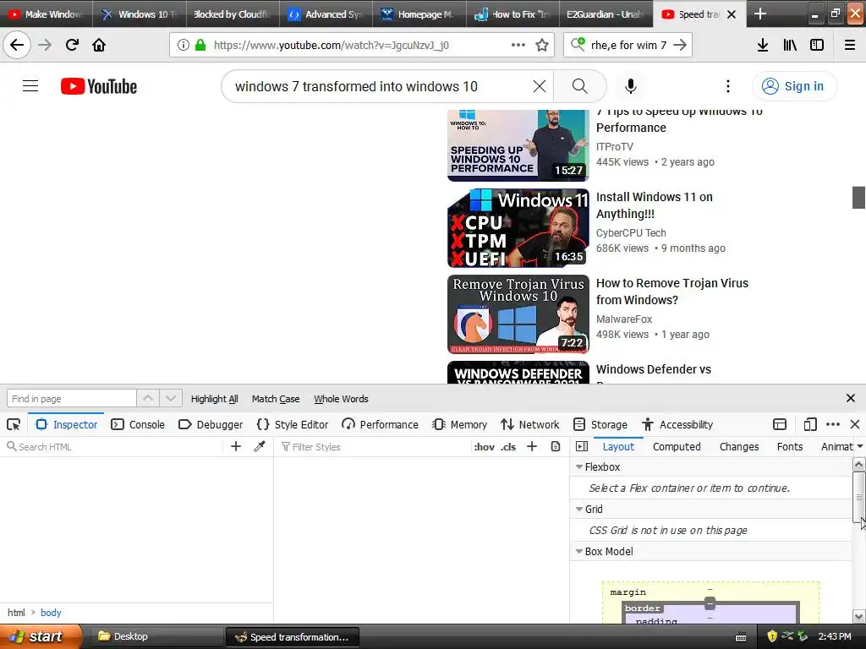Open YouTube guide hamburger menu
The image size is (866, 649).
[30, 86]
